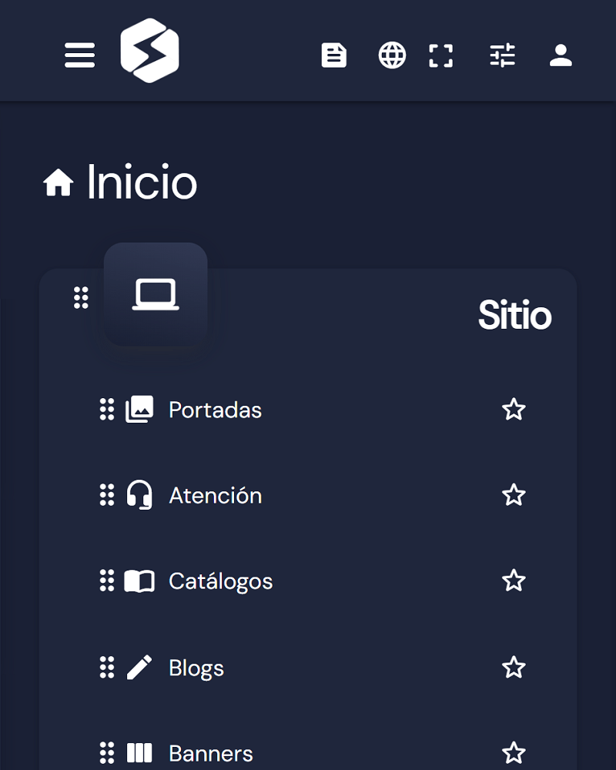Image resolution: width=616 pixels, height=770 pixels.
Task: Click the lightning bolt hexagon logo
Action: click(x=150, y=51)
